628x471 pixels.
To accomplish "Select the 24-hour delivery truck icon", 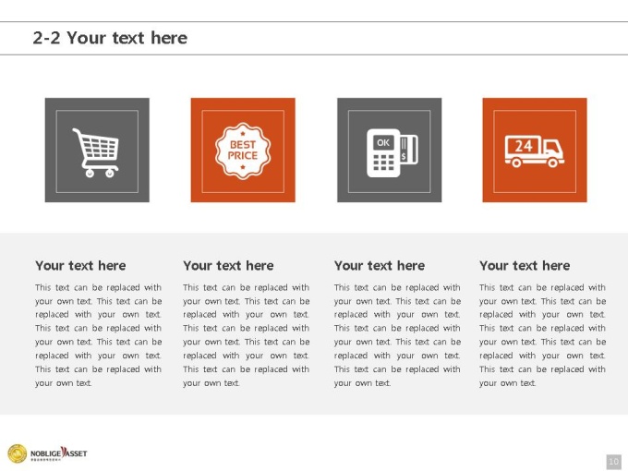I will [535, 151].
